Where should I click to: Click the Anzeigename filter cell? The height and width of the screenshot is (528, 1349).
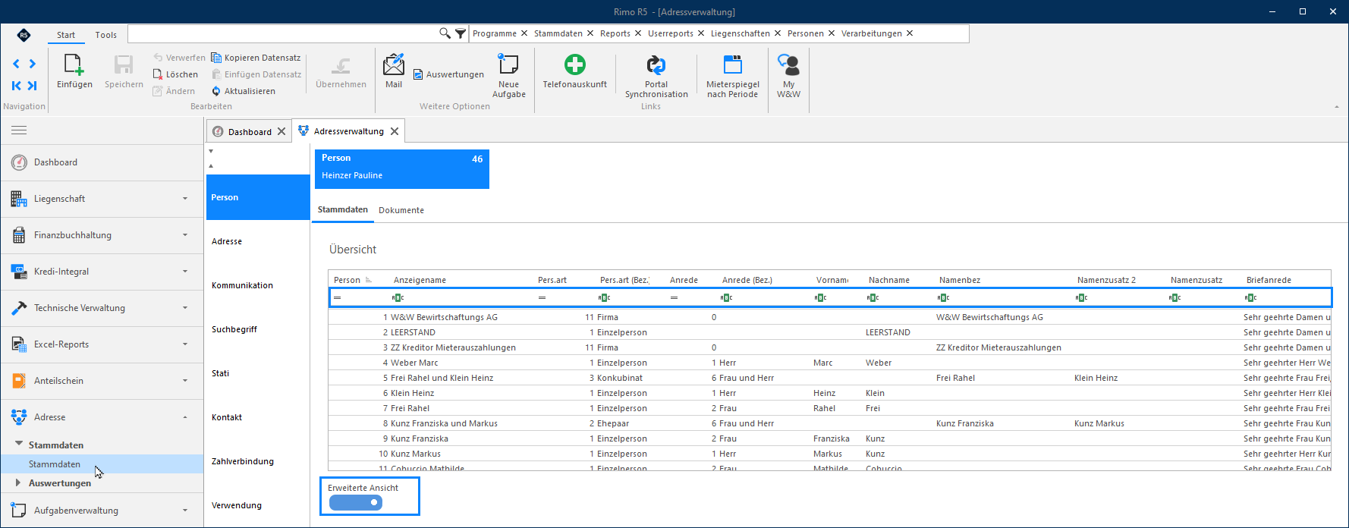click(463, 297)
